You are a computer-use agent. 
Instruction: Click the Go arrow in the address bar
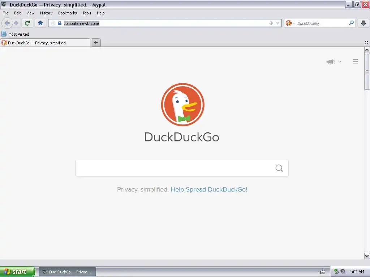click(271, 23)
